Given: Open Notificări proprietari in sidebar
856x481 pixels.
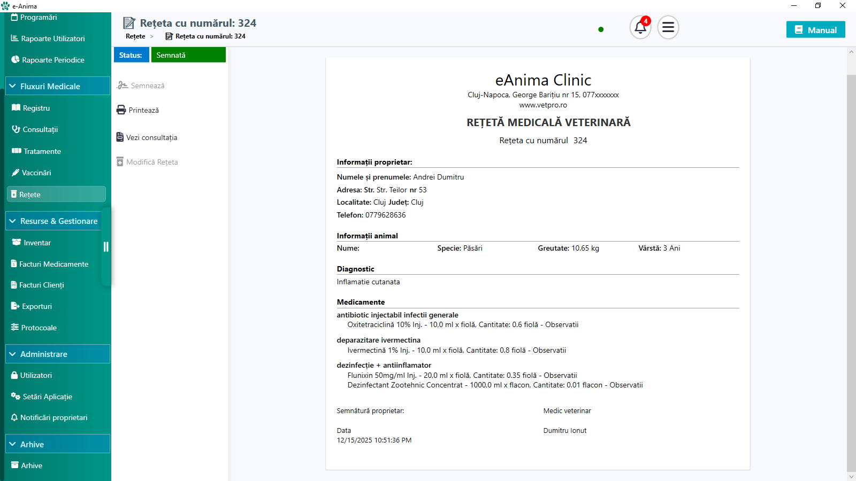Looking at the screenshot, I should coord(53,417).
